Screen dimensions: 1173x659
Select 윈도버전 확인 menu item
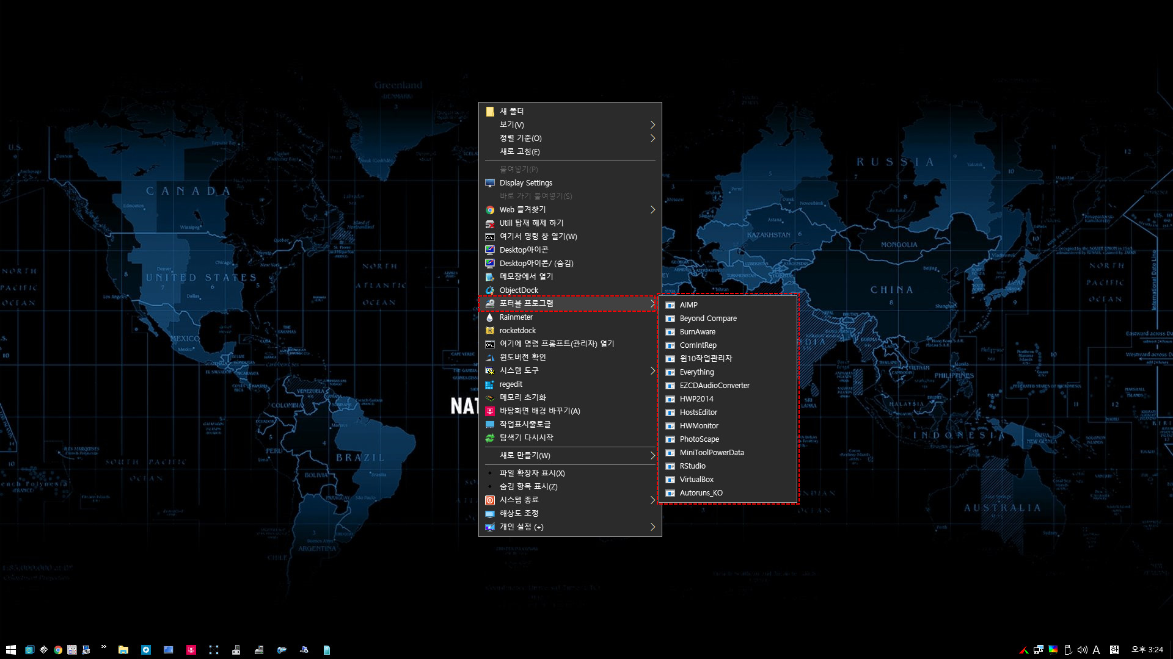570,357
